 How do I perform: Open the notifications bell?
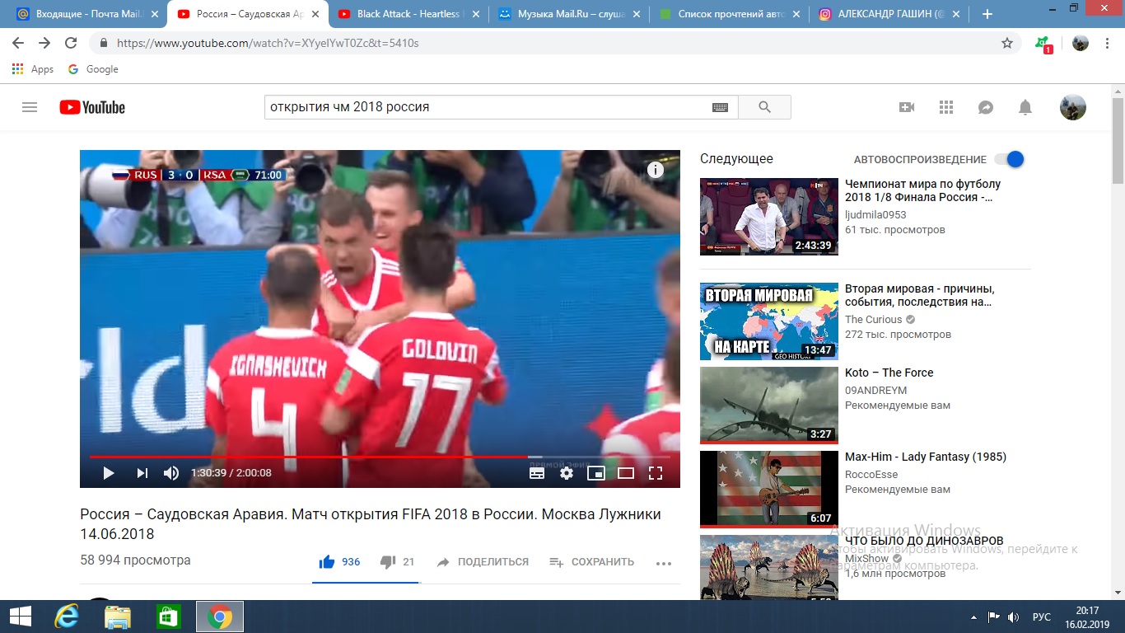(x=1025, y=107)
